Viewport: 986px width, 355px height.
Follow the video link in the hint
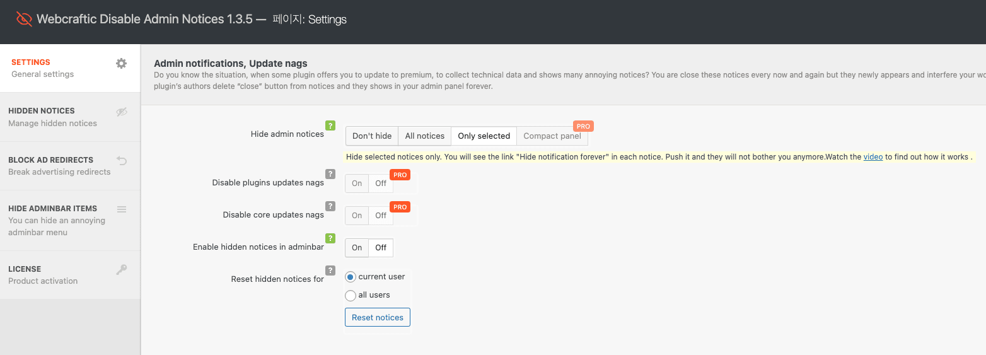[x=873, y=156]
